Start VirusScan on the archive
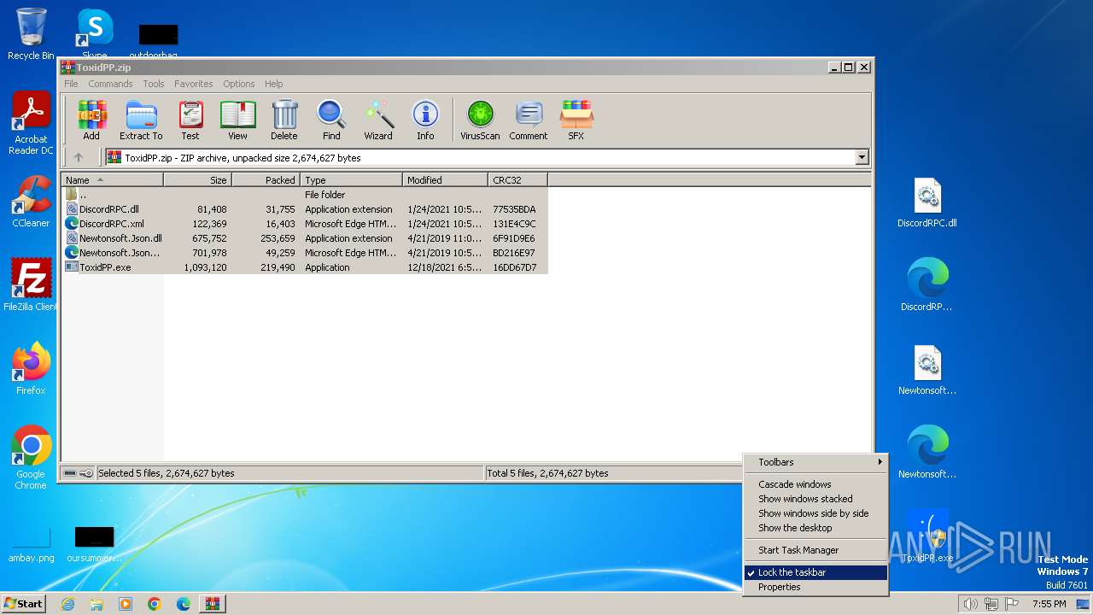The height and width of the screenshot is (615, 1093). click(480, 120)
